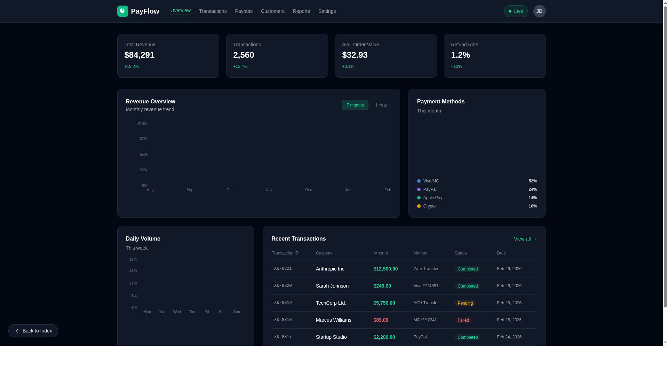Toggle the 7 months revenue view
This screenshot has width=668, height=376.
click(x=355, y=105)
